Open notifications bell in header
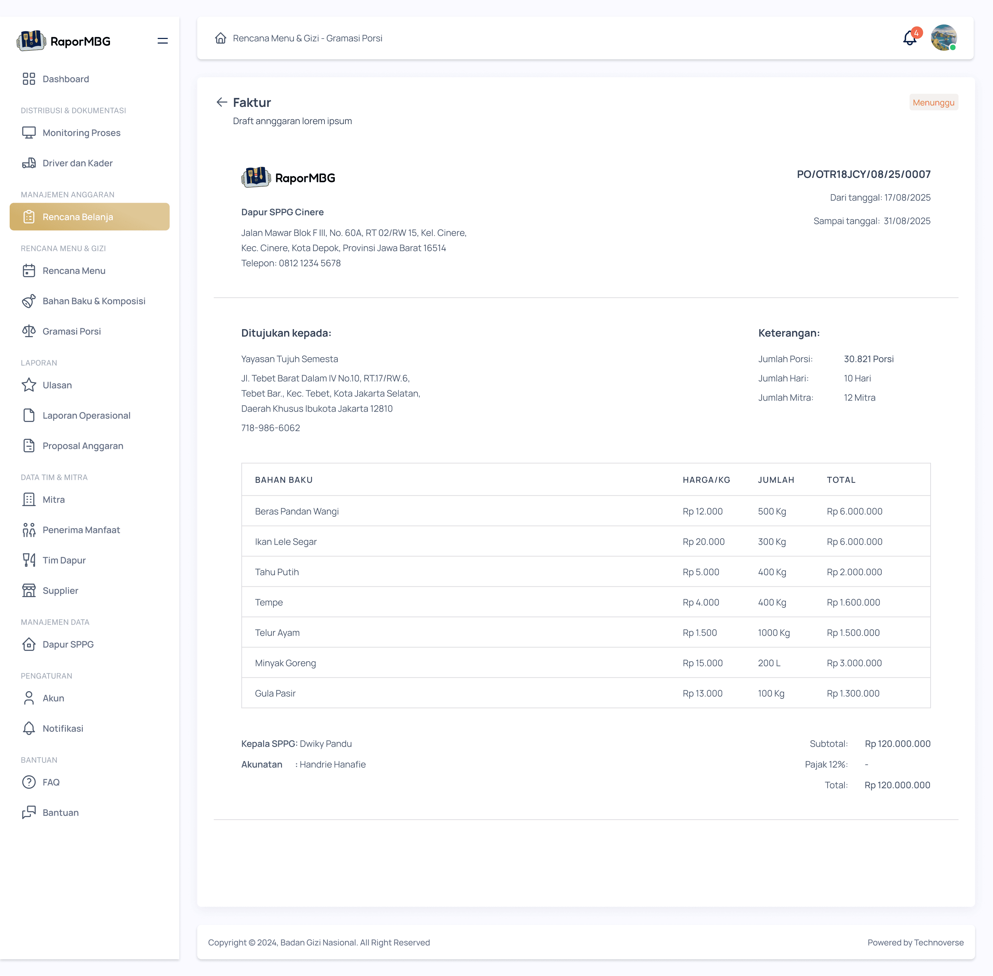Viewport: 993px width, 976px height. point(910,38)
